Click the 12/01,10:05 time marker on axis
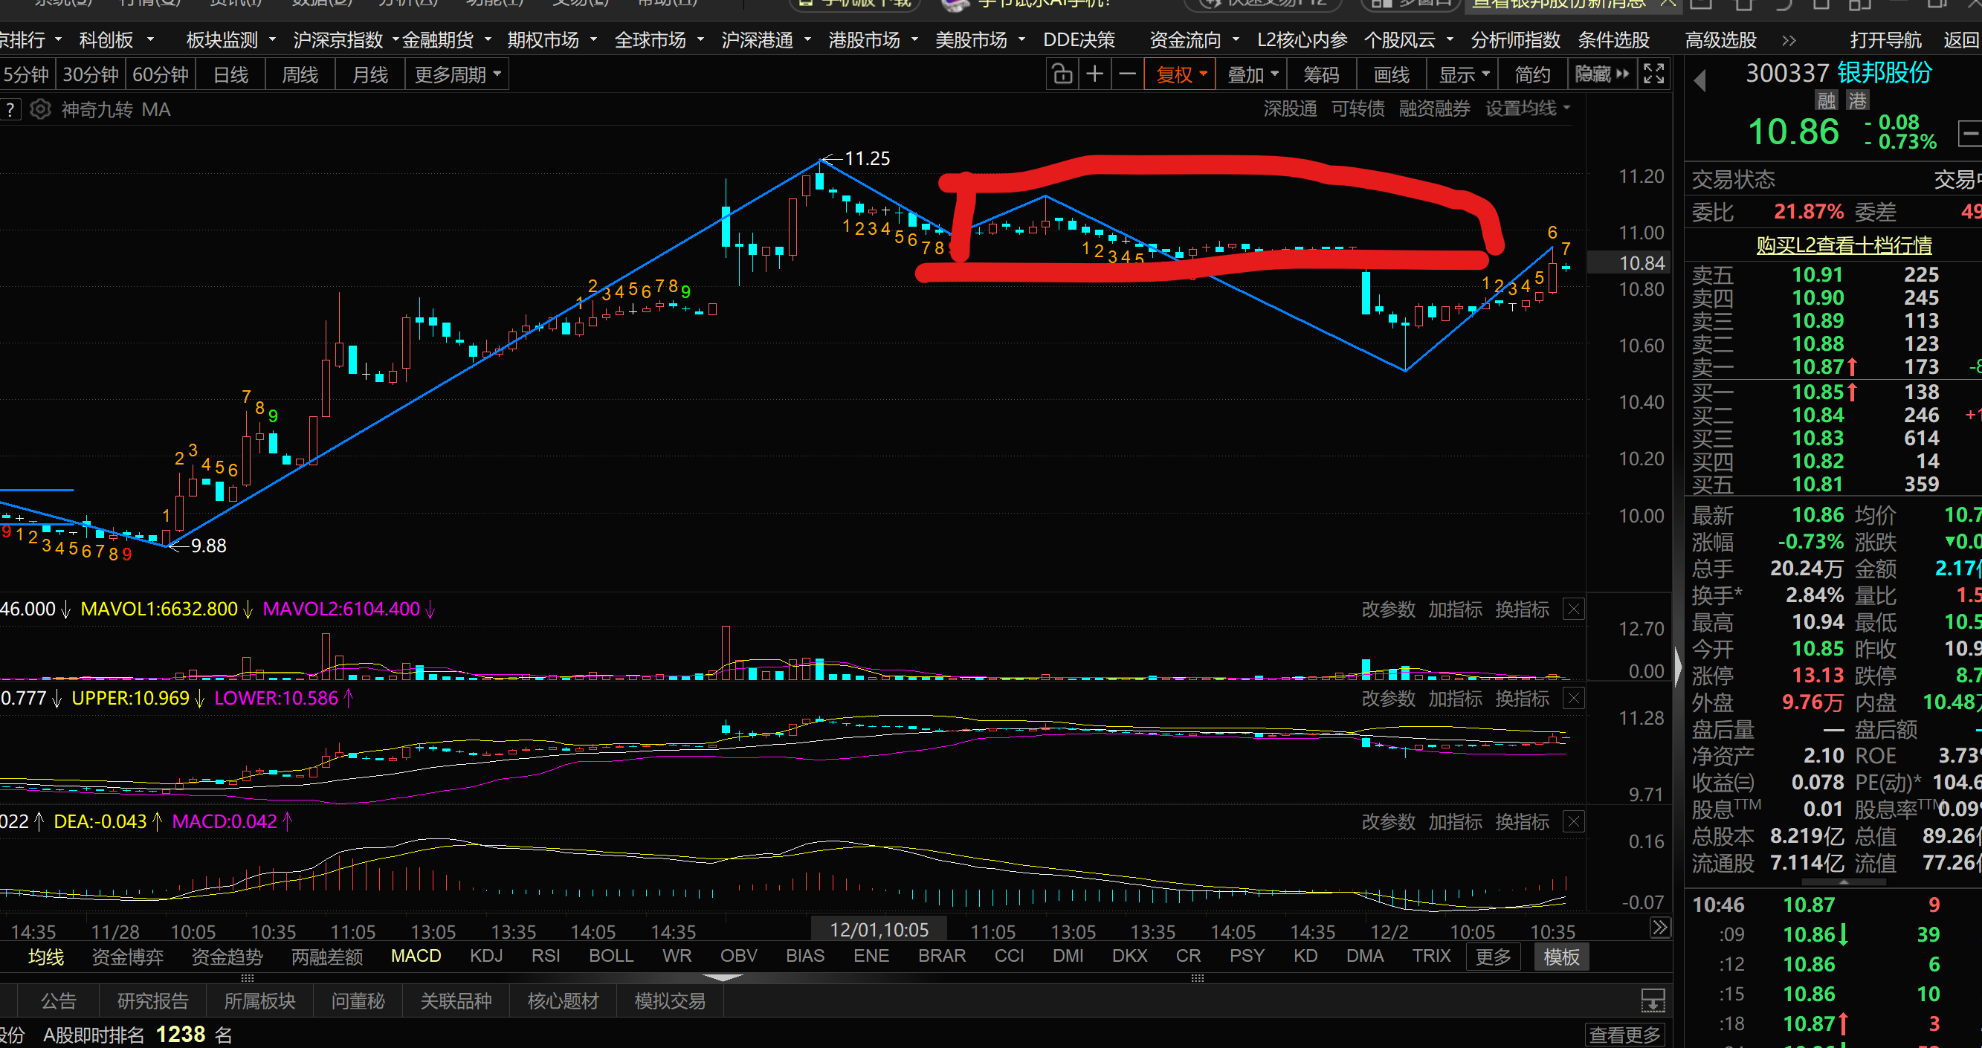The height and width of the screenshot is (1048, 1982). [879, 931]
